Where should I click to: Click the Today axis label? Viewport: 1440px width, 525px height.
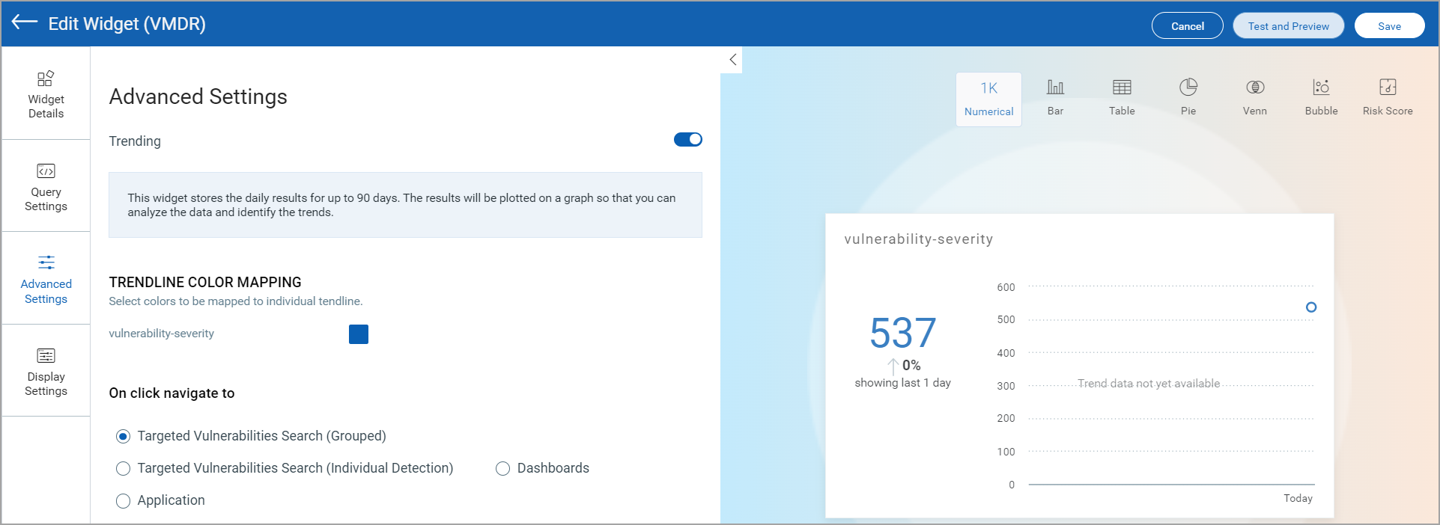tap(1298, 498)
